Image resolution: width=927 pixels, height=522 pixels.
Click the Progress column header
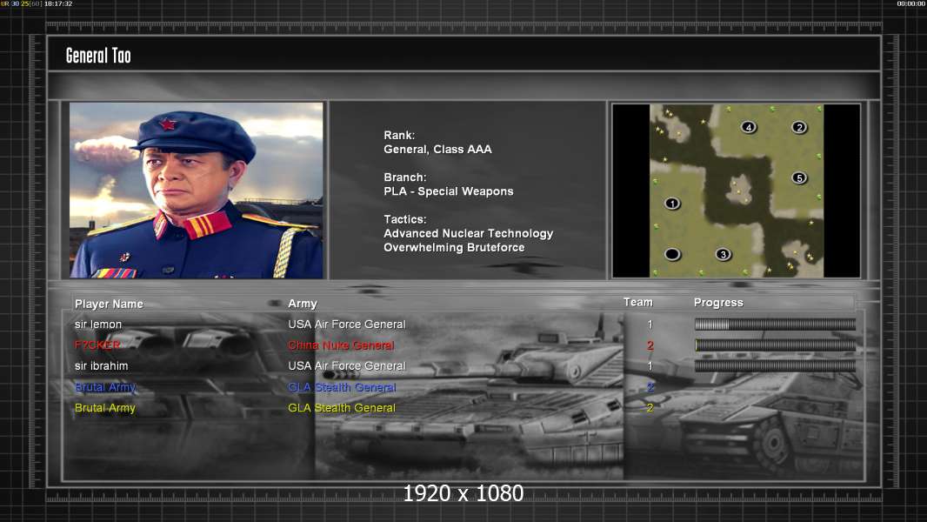click(x=718, y=303)
